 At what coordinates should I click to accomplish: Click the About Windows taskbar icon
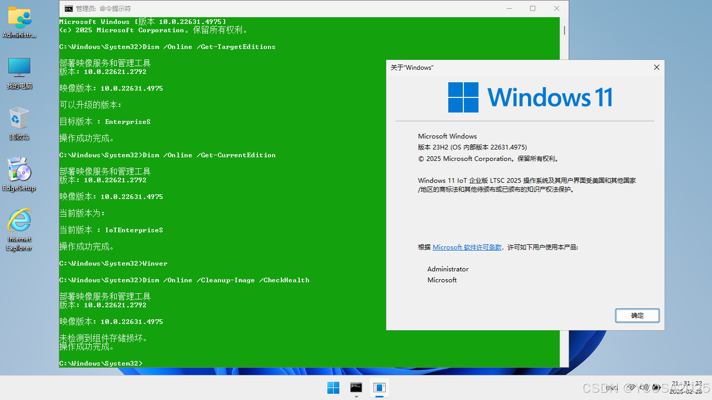(379, 387)
